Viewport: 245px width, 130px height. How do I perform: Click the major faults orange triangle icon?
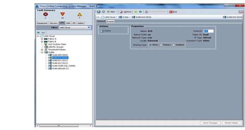(62, 14)
